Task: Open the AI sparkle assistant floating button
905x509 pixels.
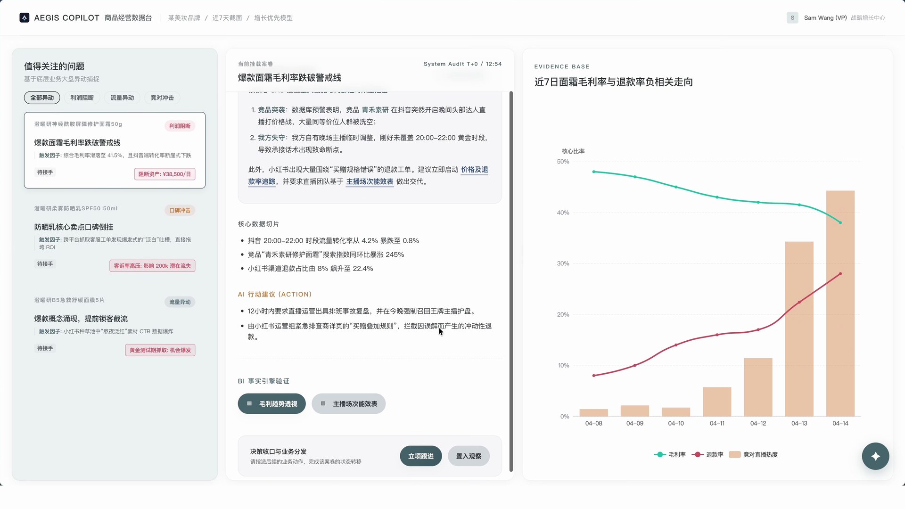Action: pyautogui.click(x=875, y=456)
